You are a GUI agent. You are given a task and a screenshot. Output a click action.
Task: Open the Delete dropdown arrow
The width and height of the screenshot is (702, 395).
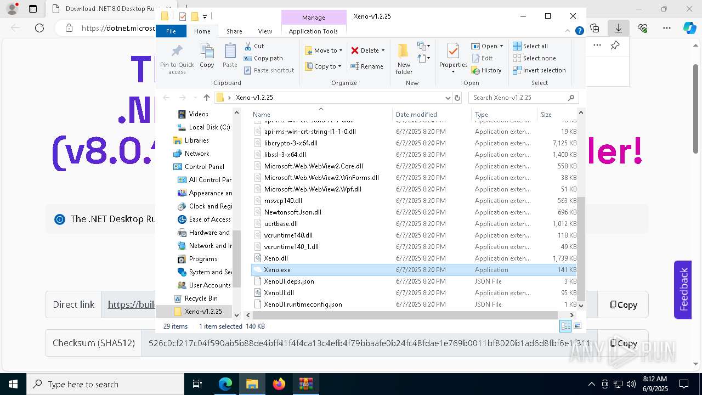[x=383, y=50]
